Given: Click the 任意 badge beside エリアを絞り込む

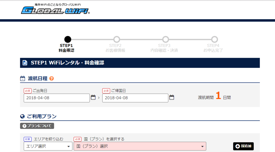Looking at the screenshot, I should (x=28, y=139).
